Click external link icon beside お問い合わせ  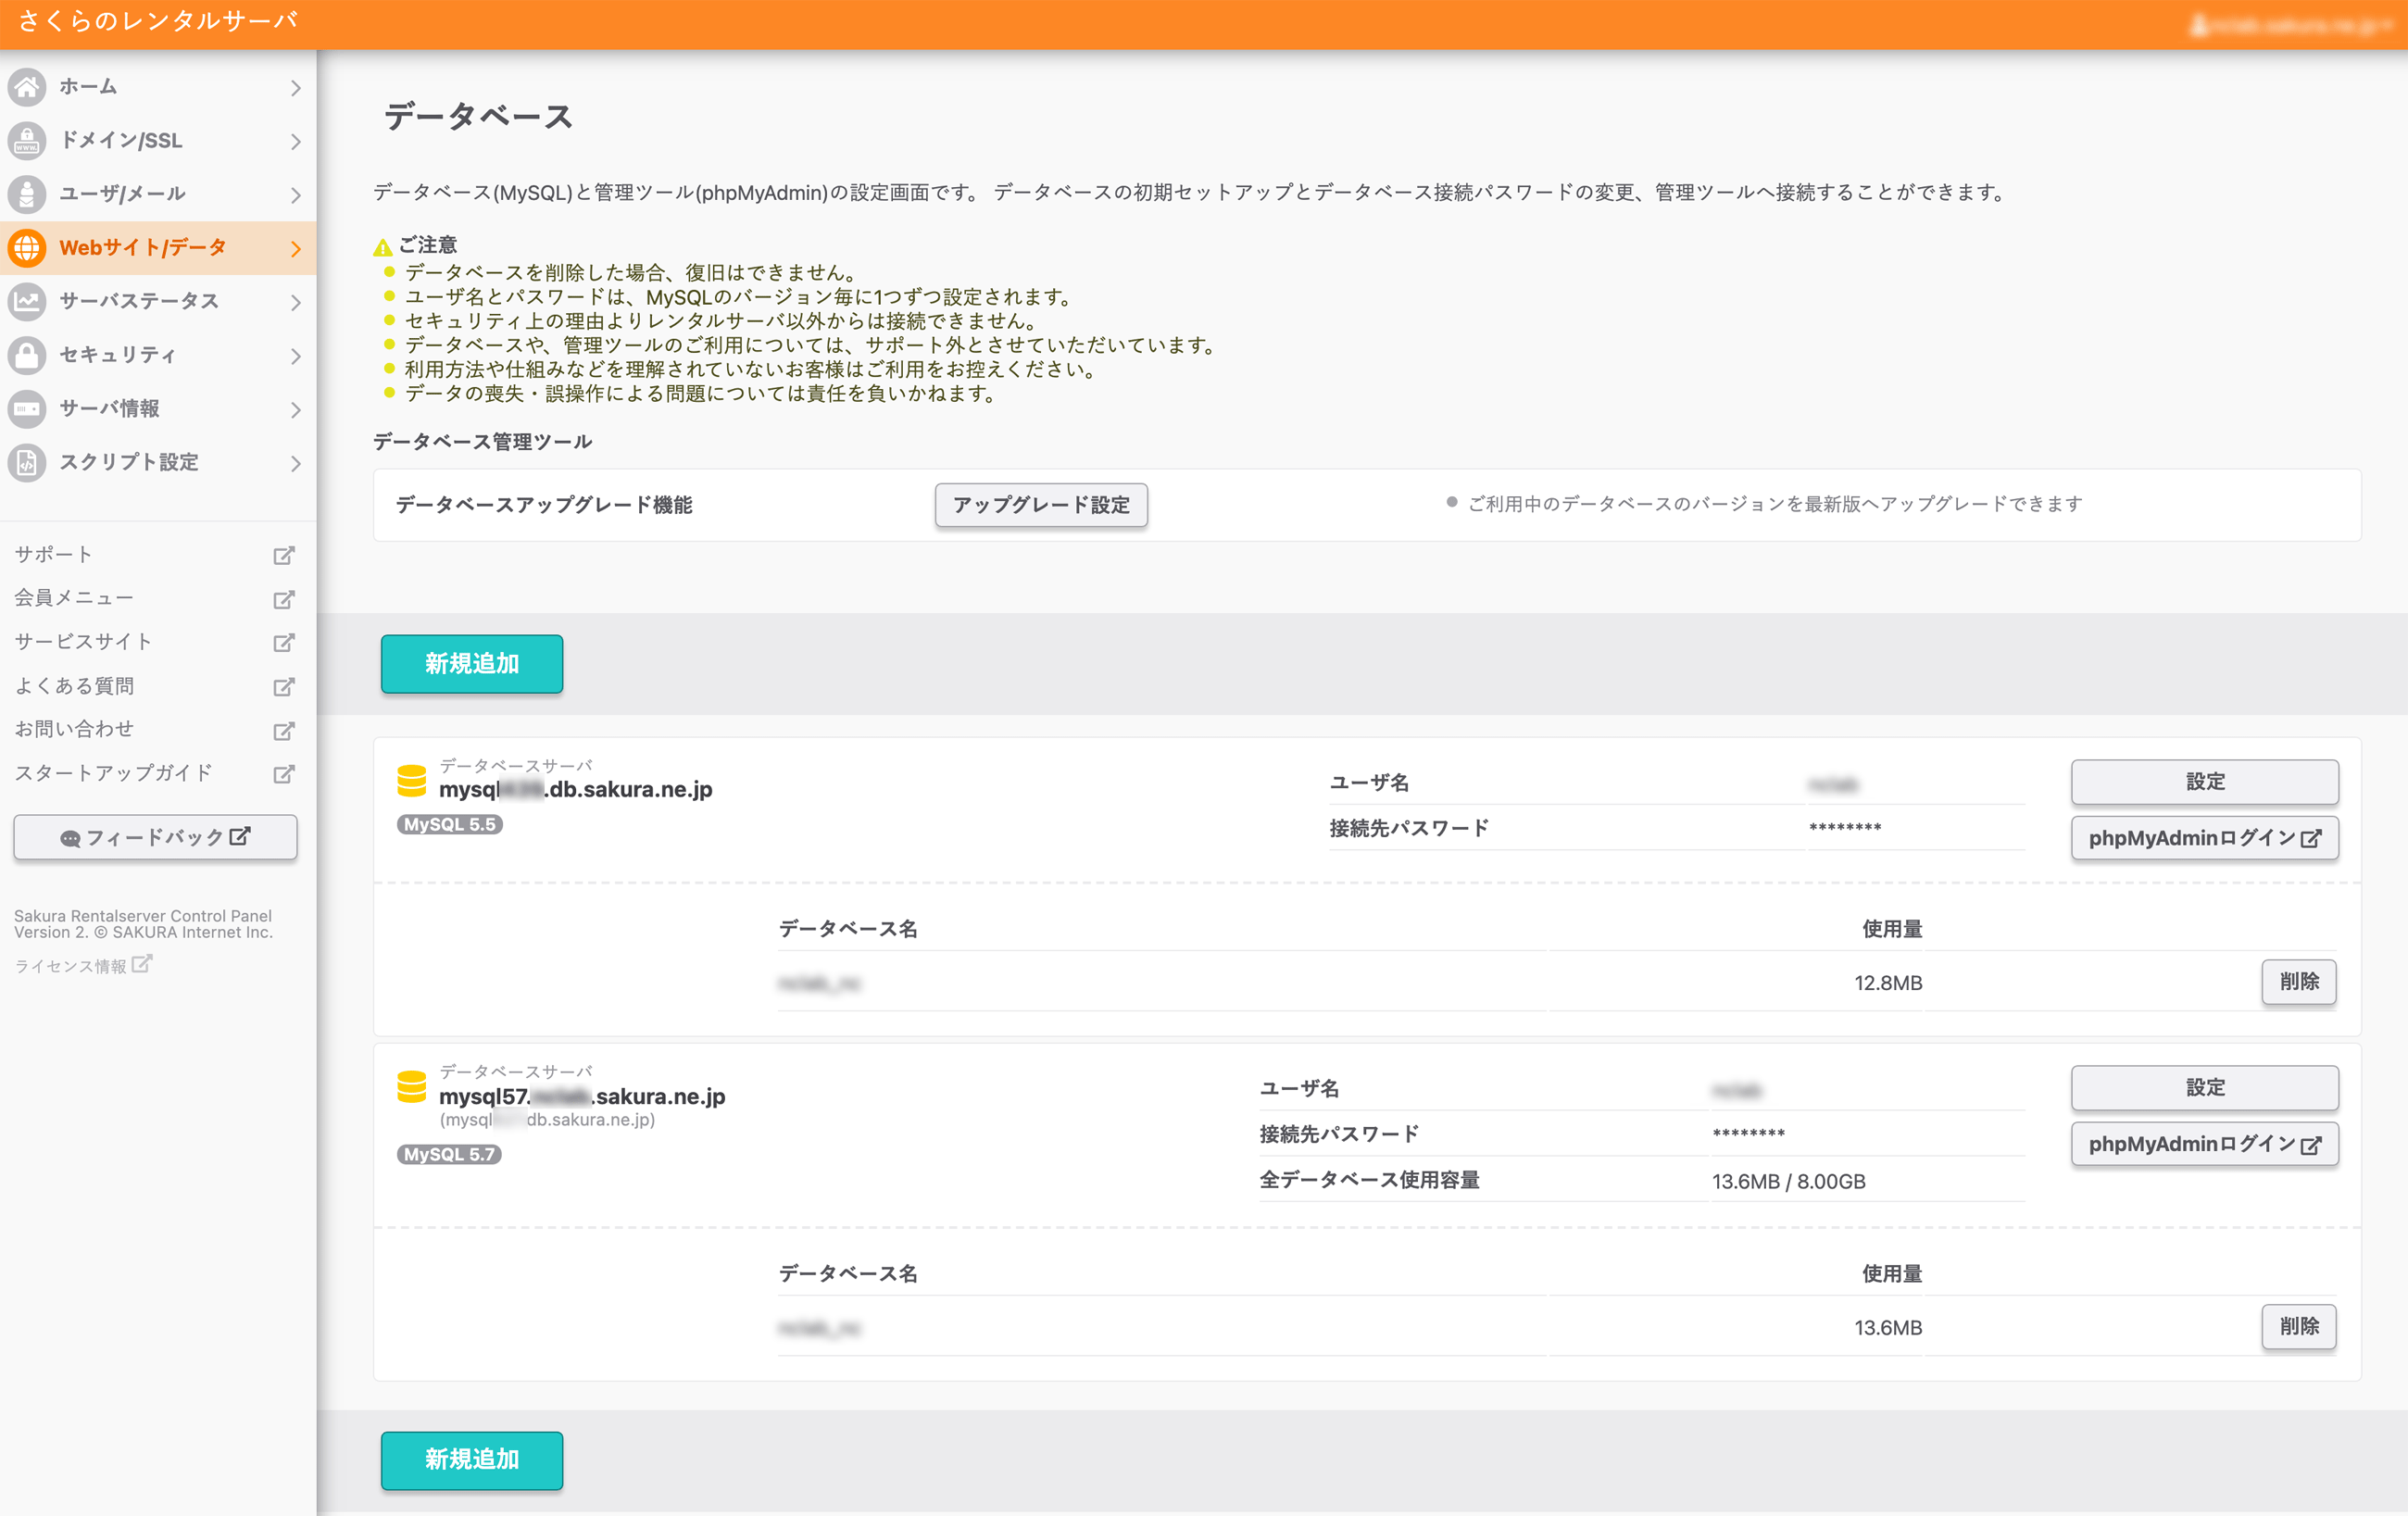(284, 730)
